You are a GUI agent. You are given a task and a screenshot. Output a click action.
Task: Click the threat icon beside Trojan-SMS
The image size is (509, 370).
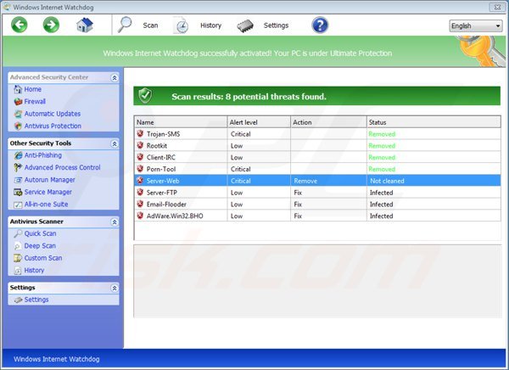pyautogui.click(x=140, y=133)
